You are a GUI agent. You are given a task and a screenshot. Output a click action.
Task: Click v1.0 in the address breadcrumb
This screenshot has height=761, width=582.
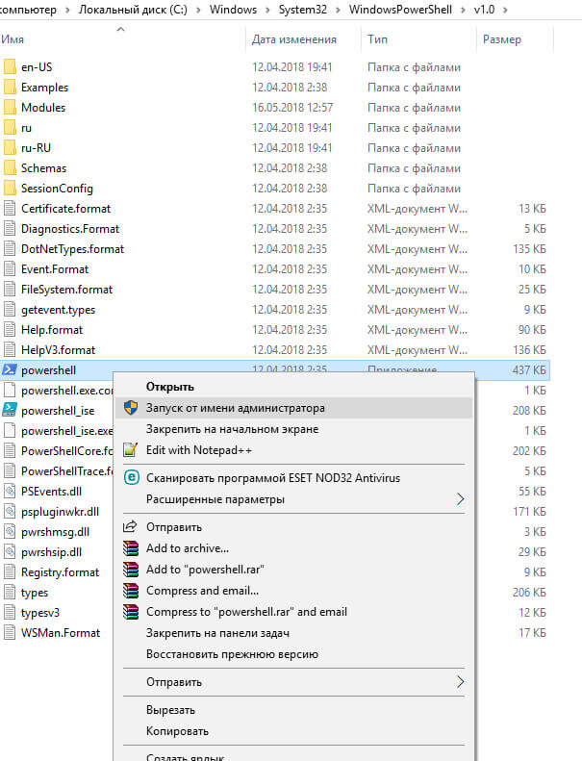click(485, 10)
